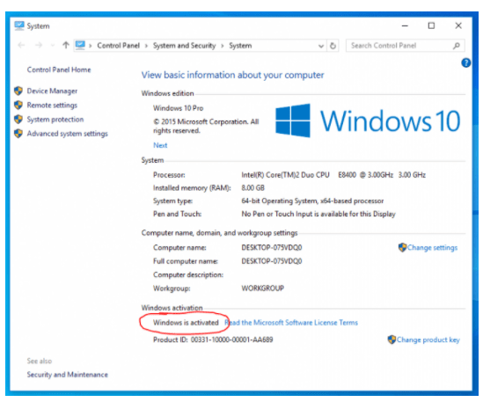Open Advanced system settings
Viewport: 483px width, 402px height.
[67, 134]
